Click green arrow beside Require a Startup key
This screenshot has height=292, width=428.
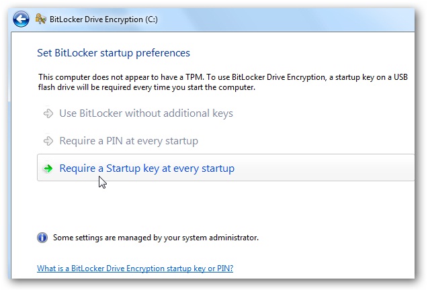pyautogui.click(x=48, y=168)
